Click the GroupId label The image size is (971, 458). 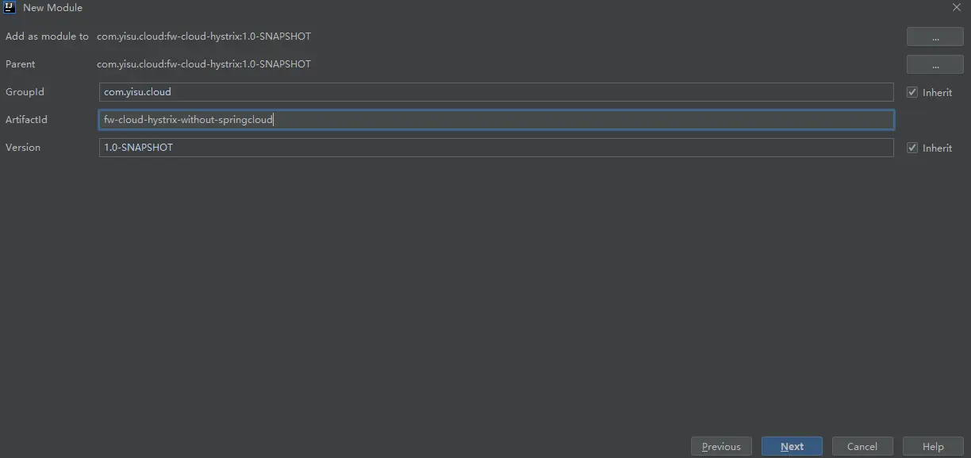25,92
